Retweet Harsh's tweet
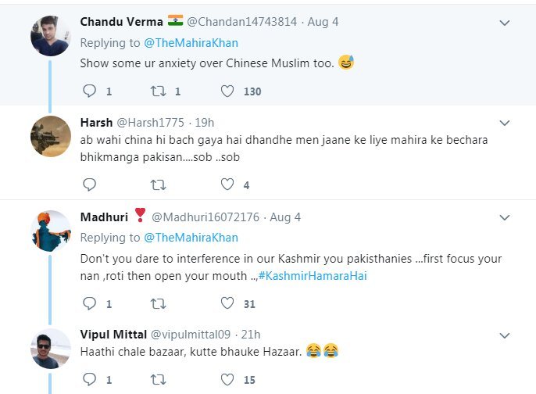The image size is (536, 394). click(x=158, y=185)
